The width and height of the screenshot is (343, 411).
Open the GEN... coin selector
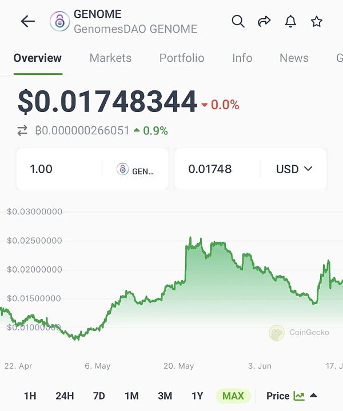135,169
